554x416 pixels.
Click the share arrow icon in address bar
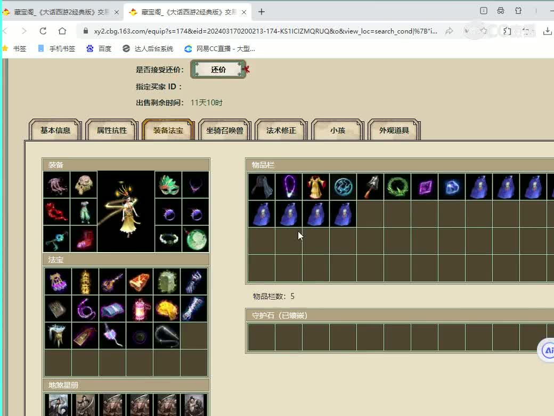pos(449,31)
